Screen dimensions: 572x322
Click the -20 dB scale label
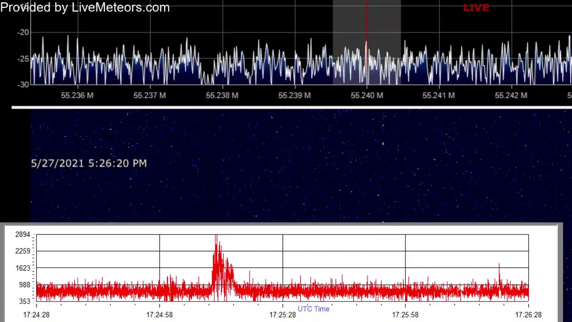23,32
